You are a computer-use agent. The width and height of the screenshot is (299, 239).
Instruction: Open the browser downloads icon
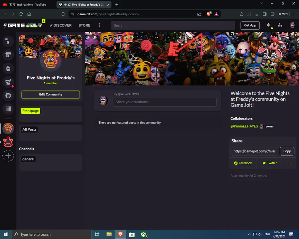tap(257, 14)
